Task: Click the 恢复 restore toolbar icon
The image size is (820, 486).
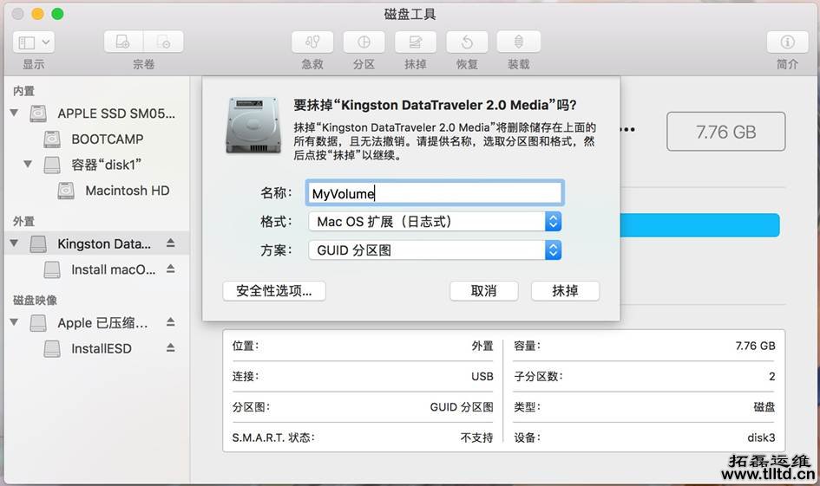Action: point(467,42)
